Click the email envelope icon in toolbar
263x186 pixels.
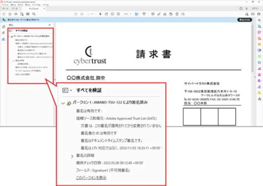click(253, 14)
